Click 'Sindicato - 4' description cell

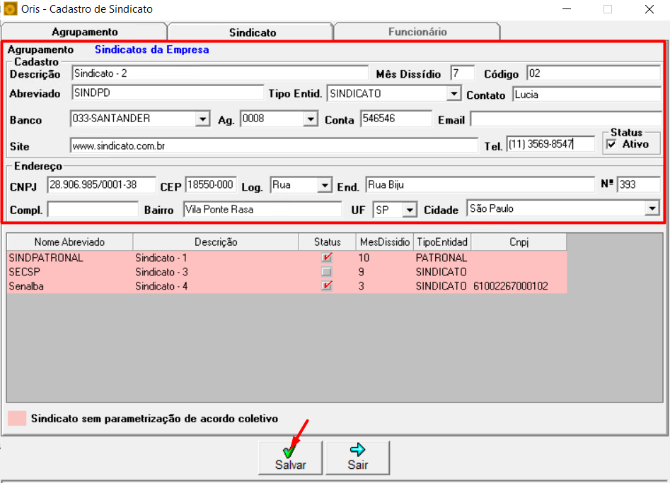click(x=161, y=285)
